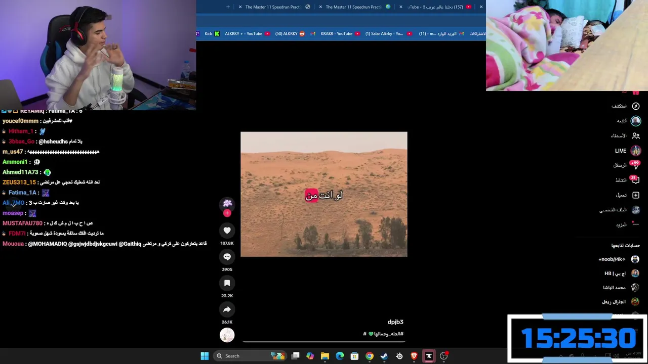Click hashtag #الجنه_وجمالها in caption

388,334
